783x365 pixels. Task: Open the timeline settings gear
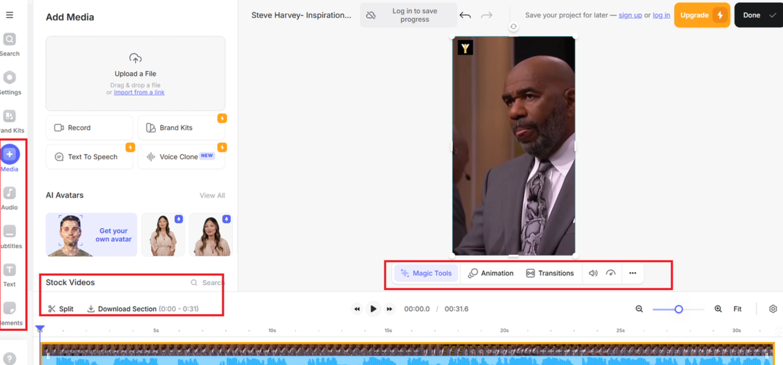point(773,309)
